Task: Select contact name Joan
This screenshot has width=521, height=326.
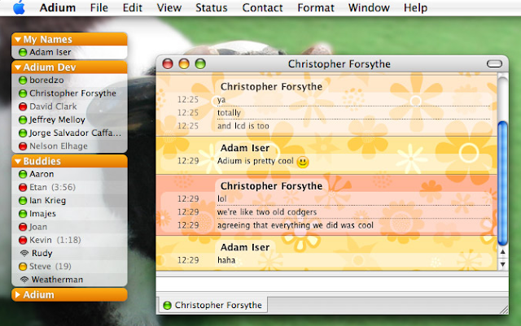Action: click(38, 227)
